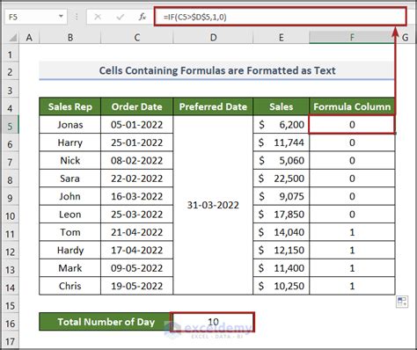Click the sales value $ 22,500

pyautogui.click(x=282, y=179)
